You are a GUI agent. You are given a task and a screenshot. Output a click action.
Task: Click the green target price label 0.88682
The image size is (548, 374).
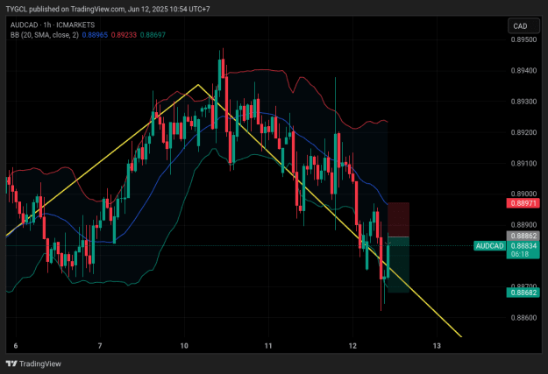click(523, 293)
